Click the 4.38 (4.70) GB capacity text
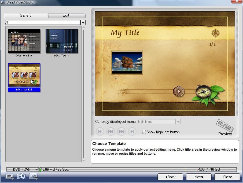This screenshot has width=243, height=183. 209,169
